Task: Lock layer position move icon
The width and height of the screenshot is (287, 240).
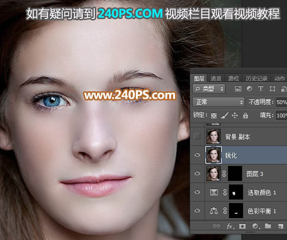Action: coord(235,115)
